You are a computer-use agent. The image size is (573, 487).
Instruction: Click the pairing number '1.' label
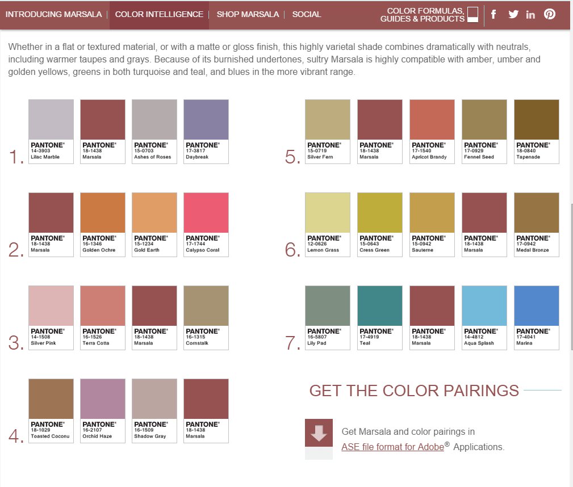point(16,157)
